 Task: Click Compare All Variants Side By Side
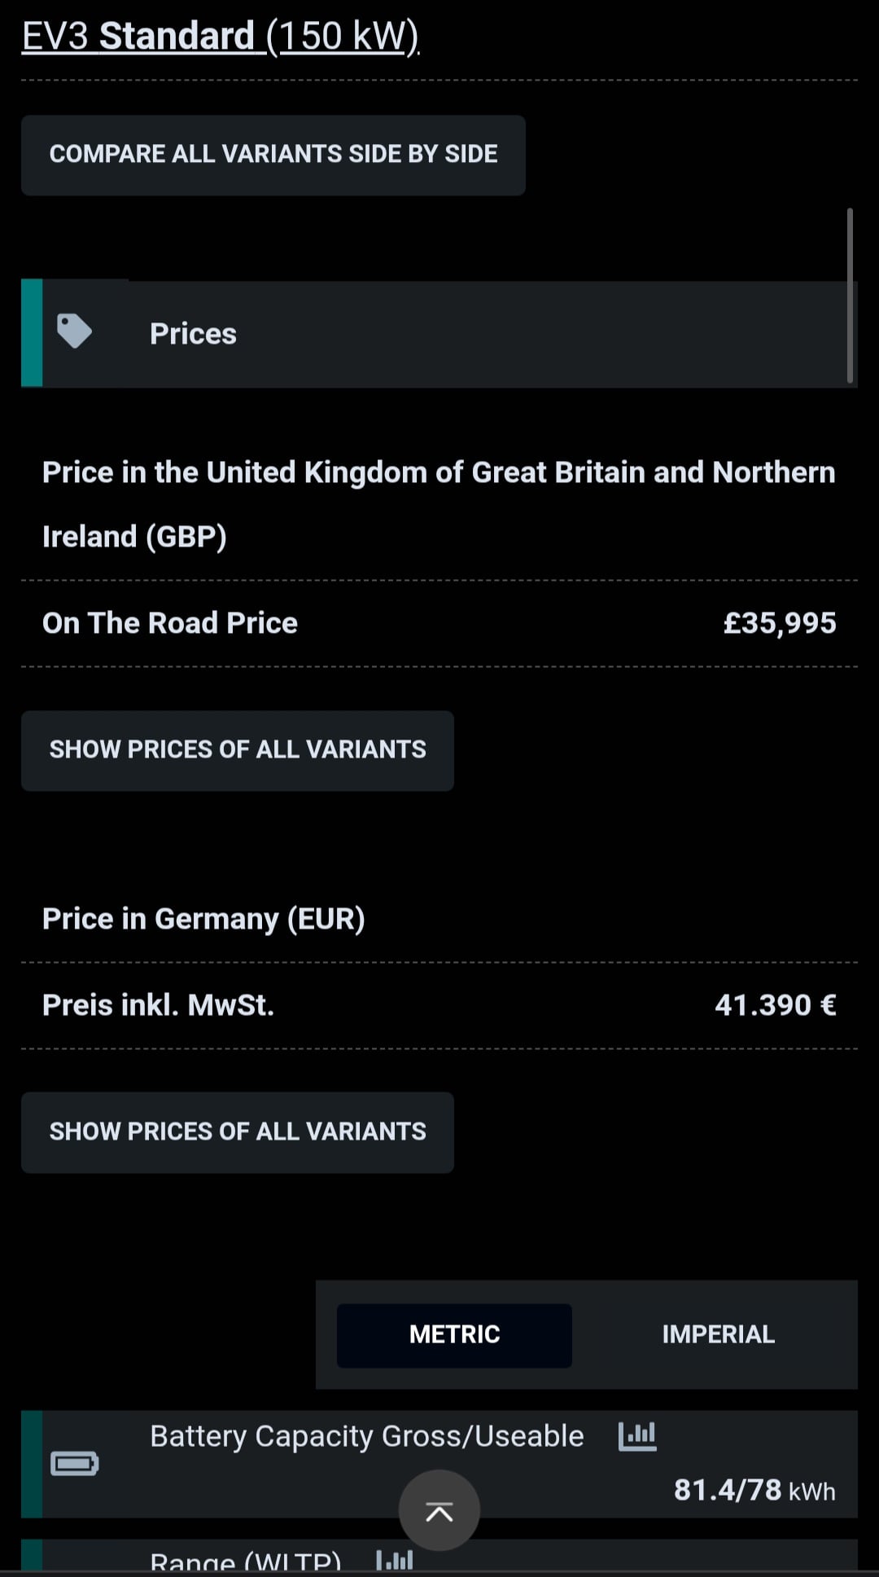tap(273, 155)
